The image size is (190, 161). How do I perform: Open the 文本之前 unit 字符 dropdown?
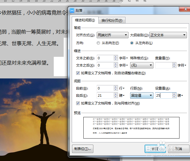[123, 58]
